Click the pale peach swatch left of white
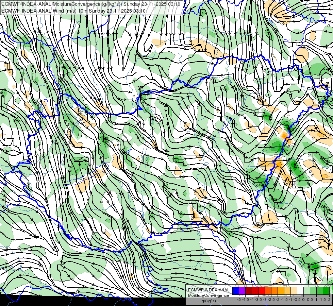Viewport: 333px width, 306px height. click(294, 291)
